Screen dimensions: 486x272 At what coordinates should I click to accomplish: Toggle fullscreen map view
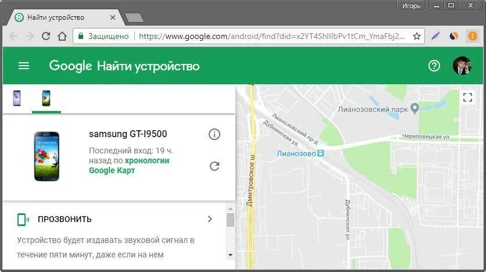click(467, 97)
